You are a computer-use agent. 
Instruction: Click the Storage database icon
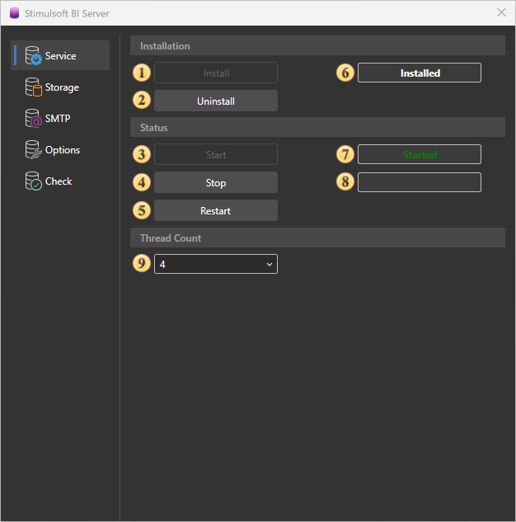pyautogui.click(x=34, y=87)
